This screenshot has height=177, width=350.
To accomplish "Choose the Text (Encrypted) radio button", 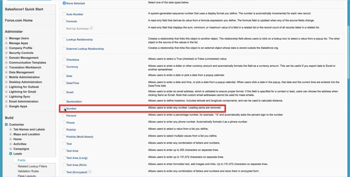I will coord(64,172).
